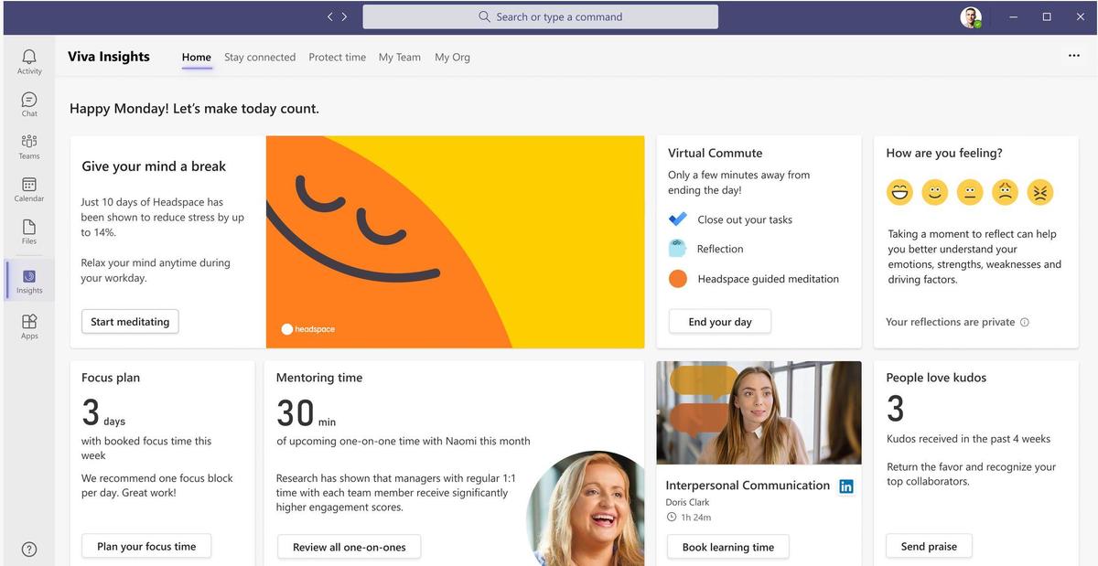
Task: Open the Help question mark icon
Action: point(29,550)
